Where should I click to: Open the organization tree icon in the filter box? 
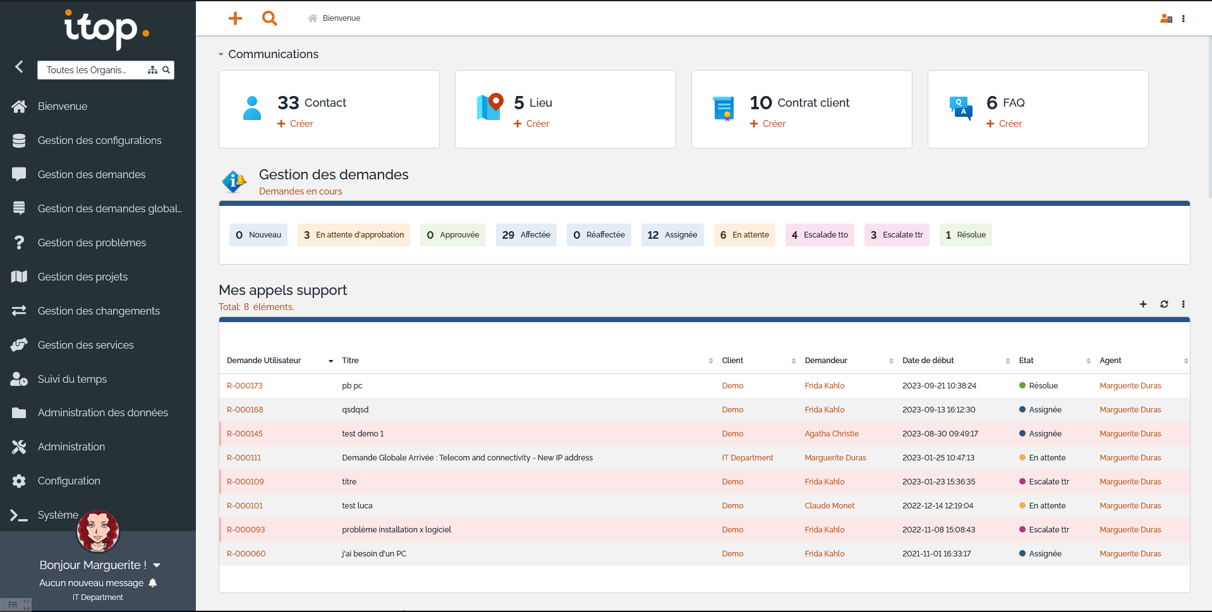pos(152,70)
